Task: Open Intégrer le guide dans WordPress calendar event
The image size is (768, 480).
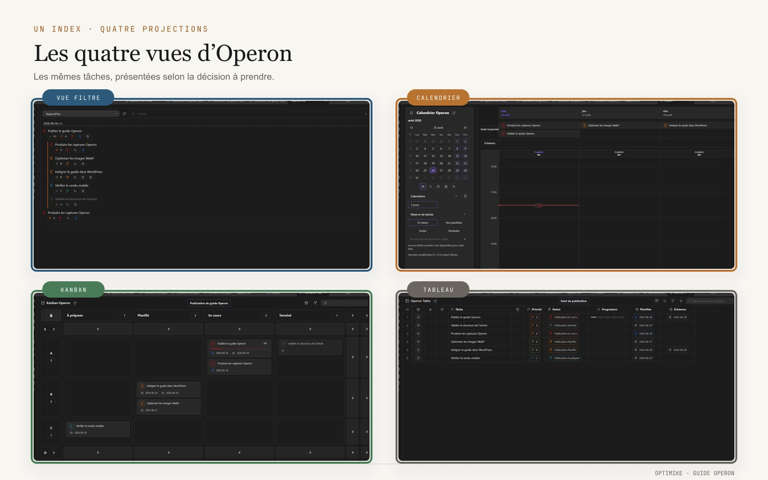Action: pyautogui.click(x=699, y=125)
